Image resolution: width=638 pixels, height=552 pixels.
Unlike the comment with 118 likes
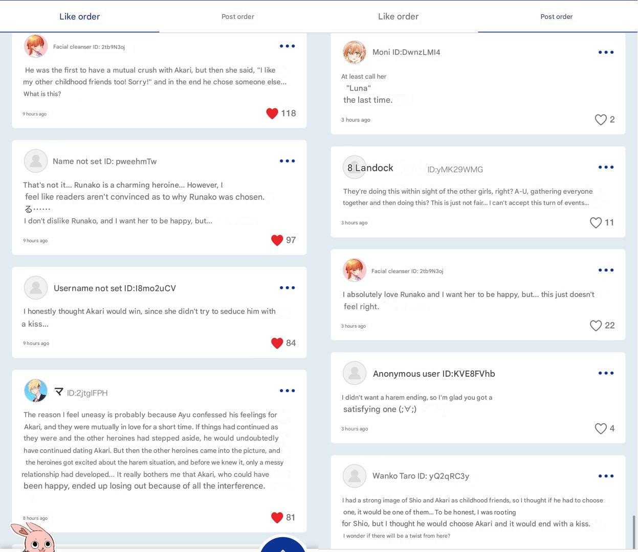[x=272, y=113]
